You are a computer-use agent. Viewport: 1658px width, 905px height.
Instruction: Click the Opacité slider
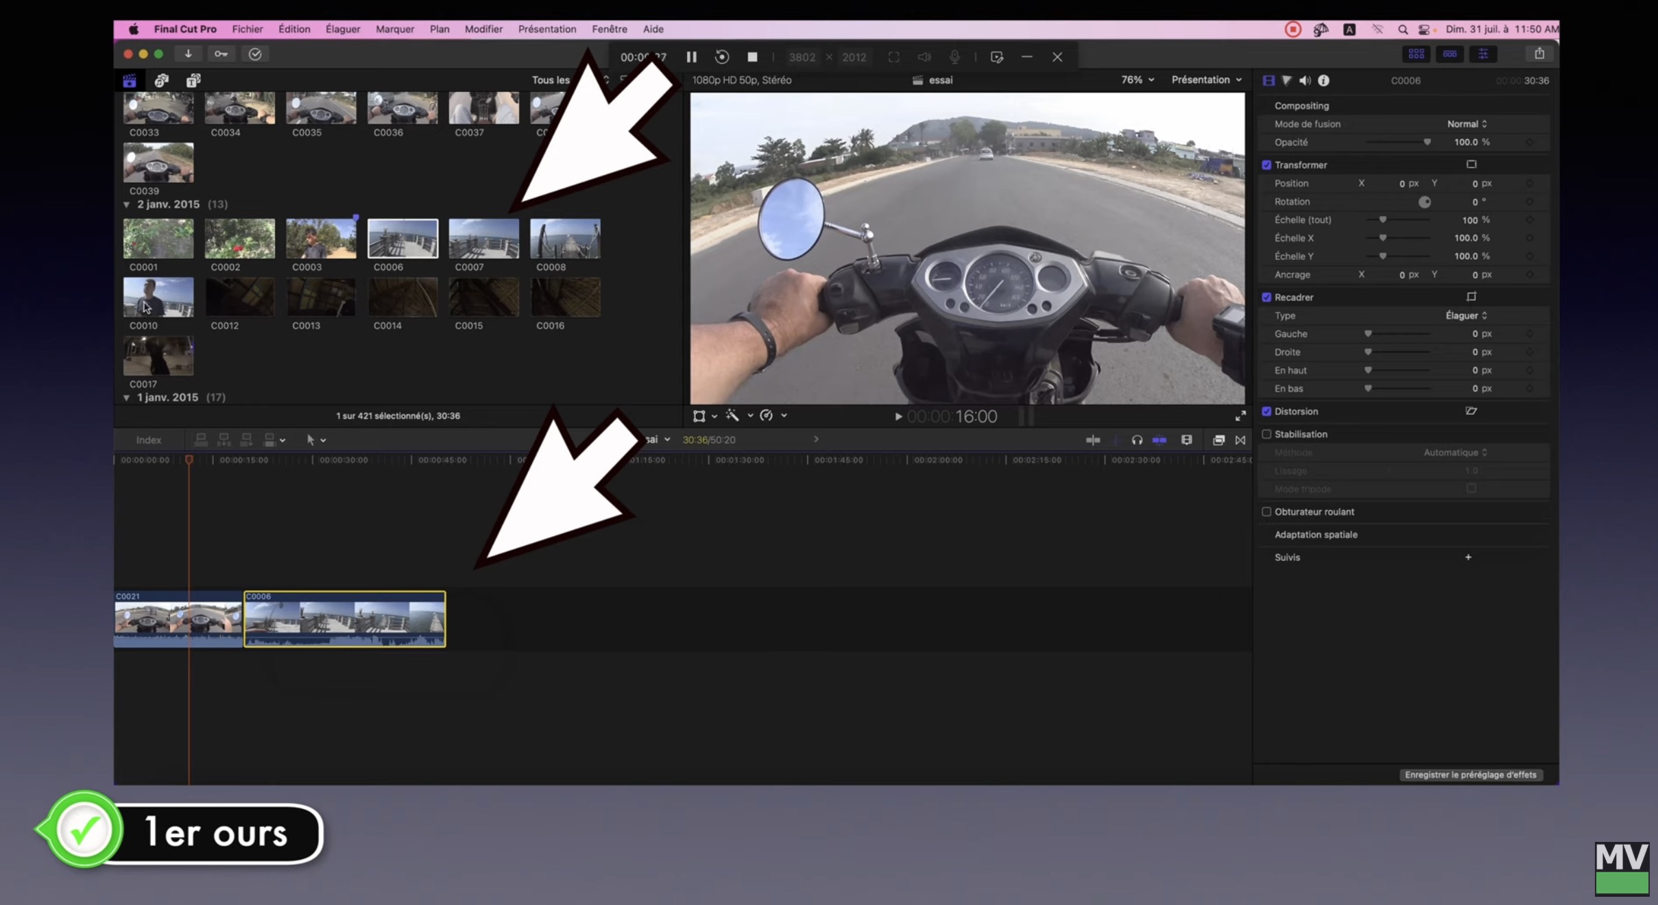point(1398,142)
